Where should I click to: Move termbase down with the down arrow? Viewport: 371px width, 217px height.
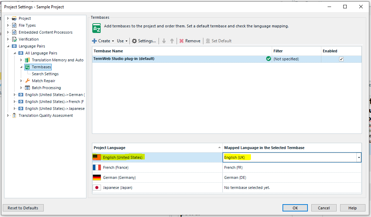[x=163, y=41]
